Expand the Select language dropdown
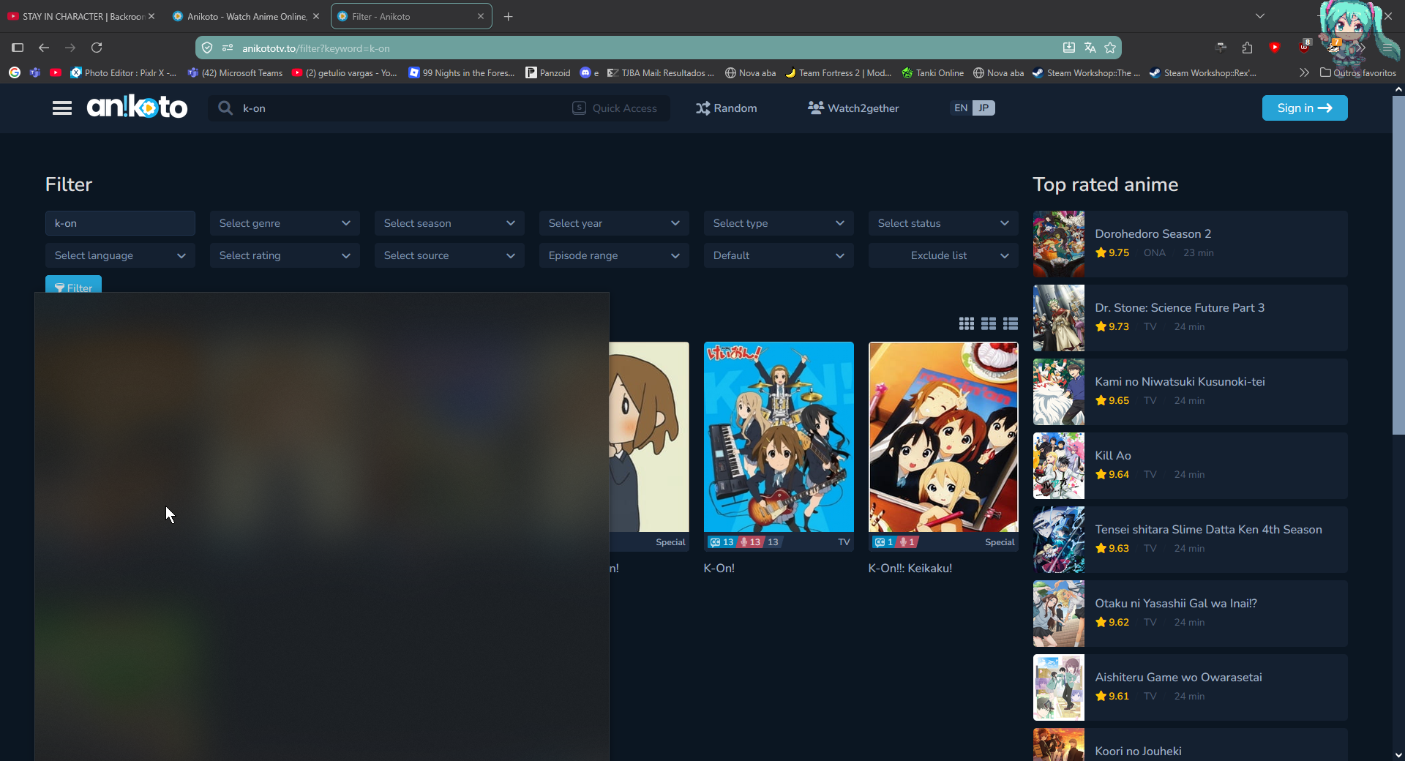 click(120, 255)
